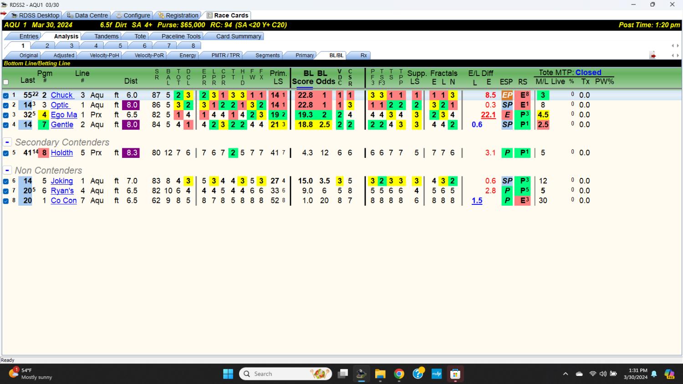This screenshot has height=384, width=683.
Task: Click in the taskbar Search box
Action: [x=286, y=374]
